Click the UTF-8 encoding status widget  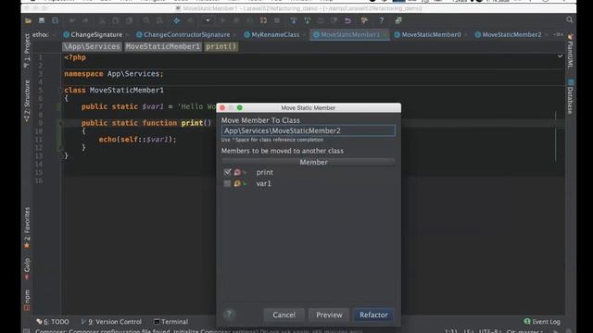[x=490, y=331]
